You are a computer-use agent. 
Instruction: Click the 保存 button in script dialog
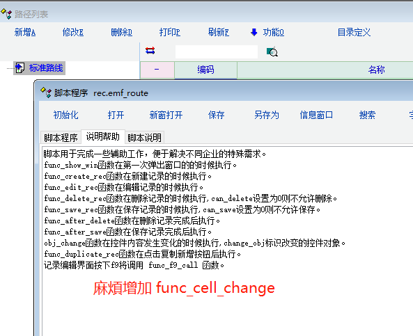216,115
